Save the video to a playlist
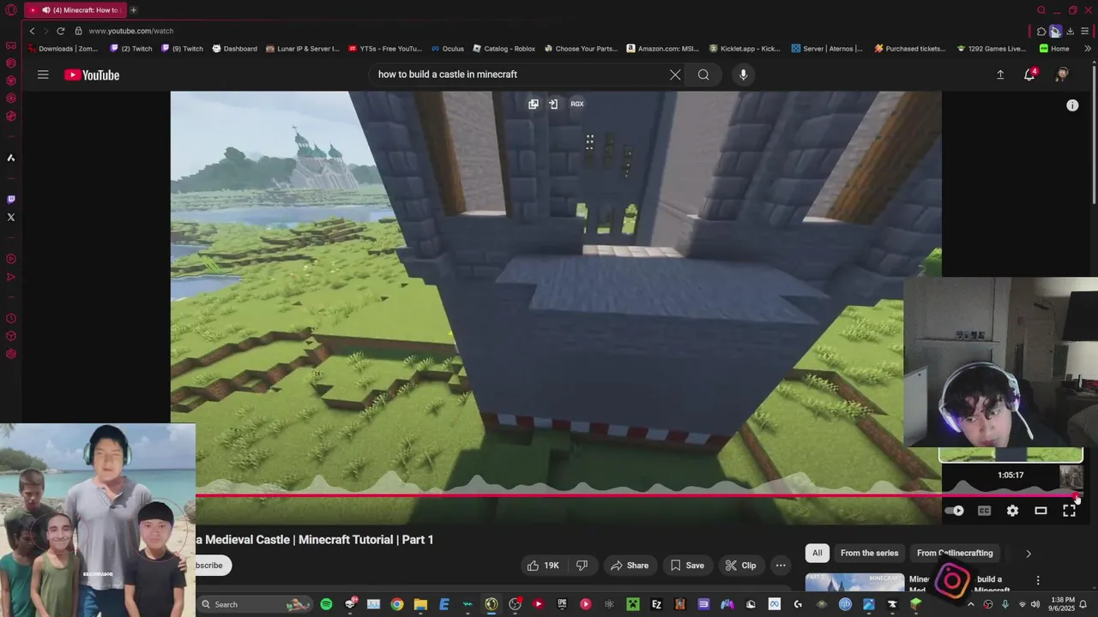This screenshot has width=1098, height=617. tap(686, 566)
